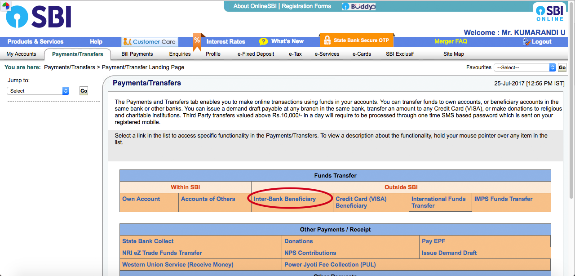Image resolution: width=575 pixels, height=276 pixels.
Task: Open the e-Tax tab
Action: tap(295, 54)
